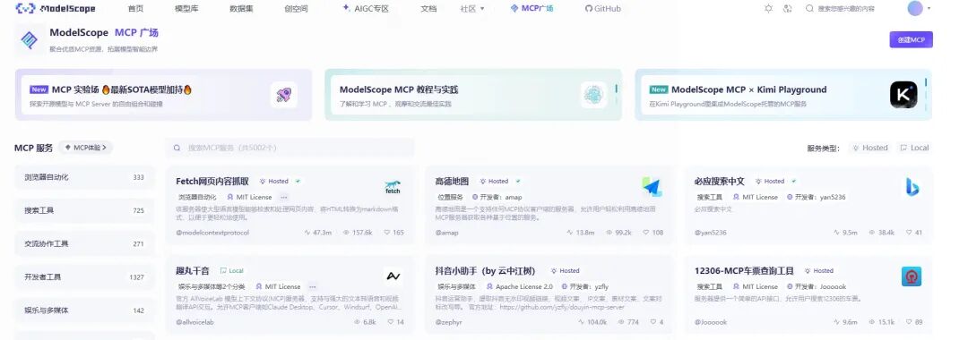
Task: Select the 开发者工具 category
Action: [x=84, y=276]
